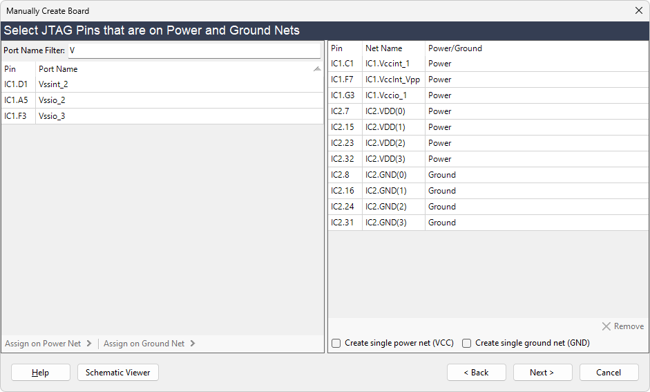Screen dimensions: 650x392
Task: Sort left list by Pin column header
Action: point(18,69)
